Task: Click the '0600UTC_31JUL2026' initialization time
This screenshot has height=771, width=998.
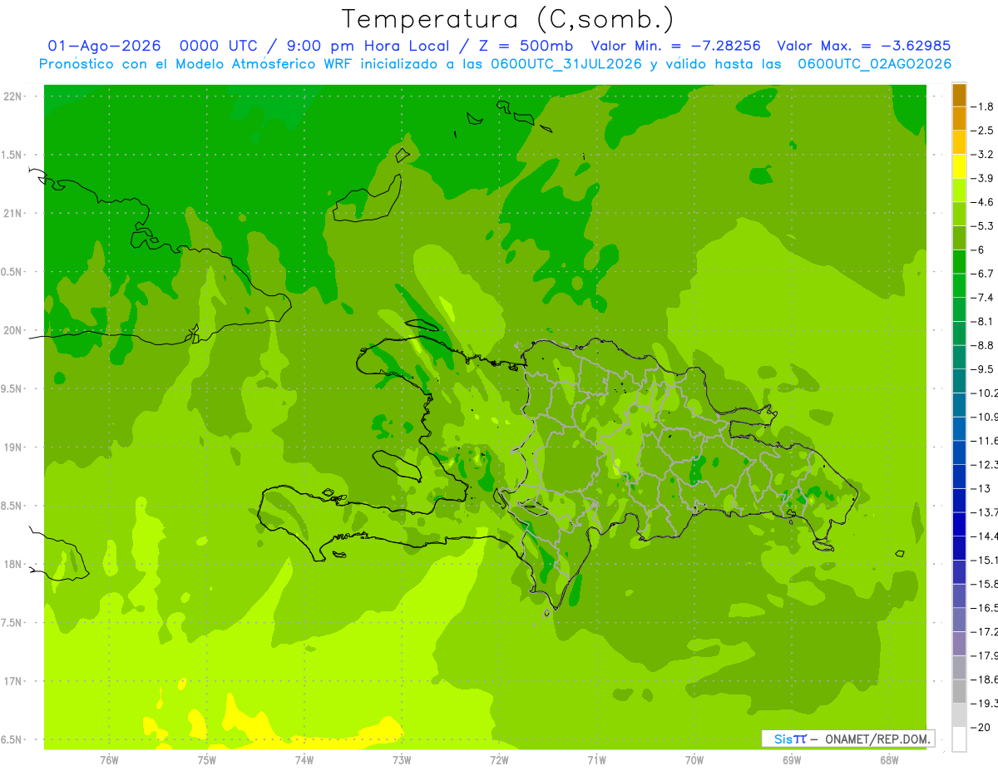Action: point(566,64)
